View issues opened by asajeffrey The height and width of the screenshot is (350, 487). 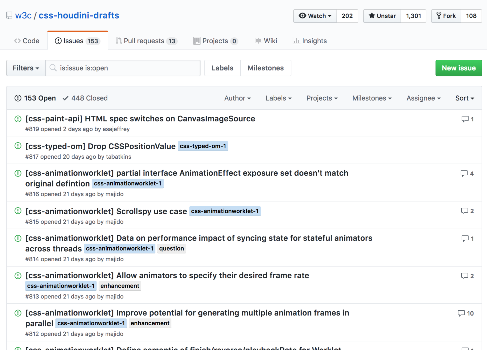coord(116,129)
